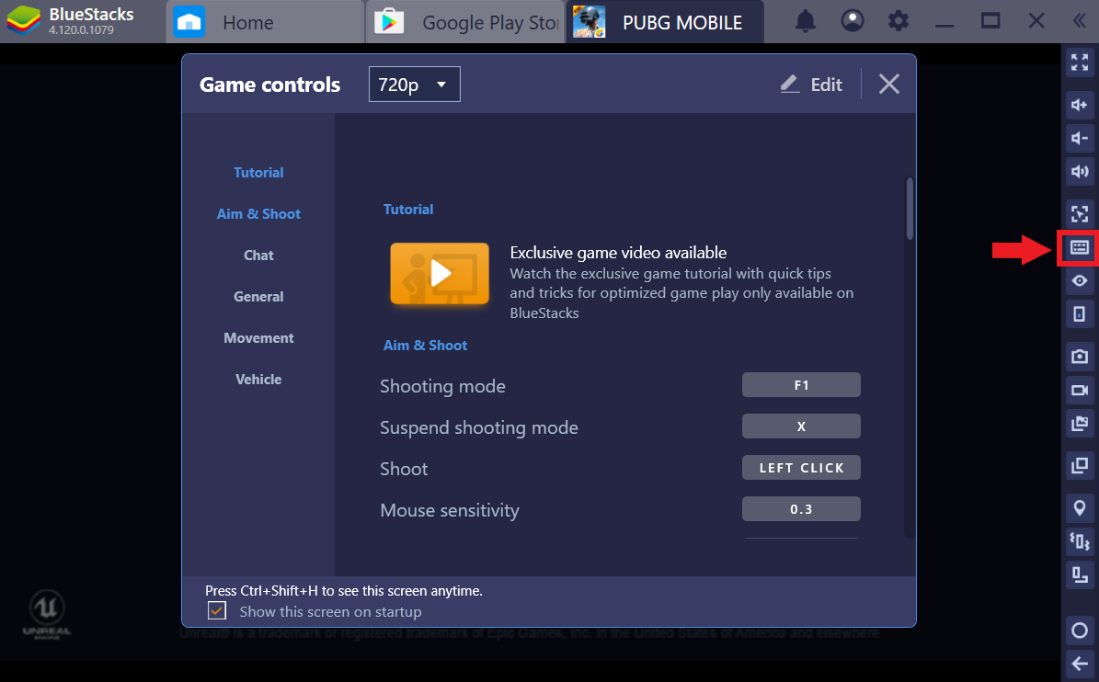Click the controls list scrollbar
The width and height of the screenshot is (1099, 682).
[910, 209]
